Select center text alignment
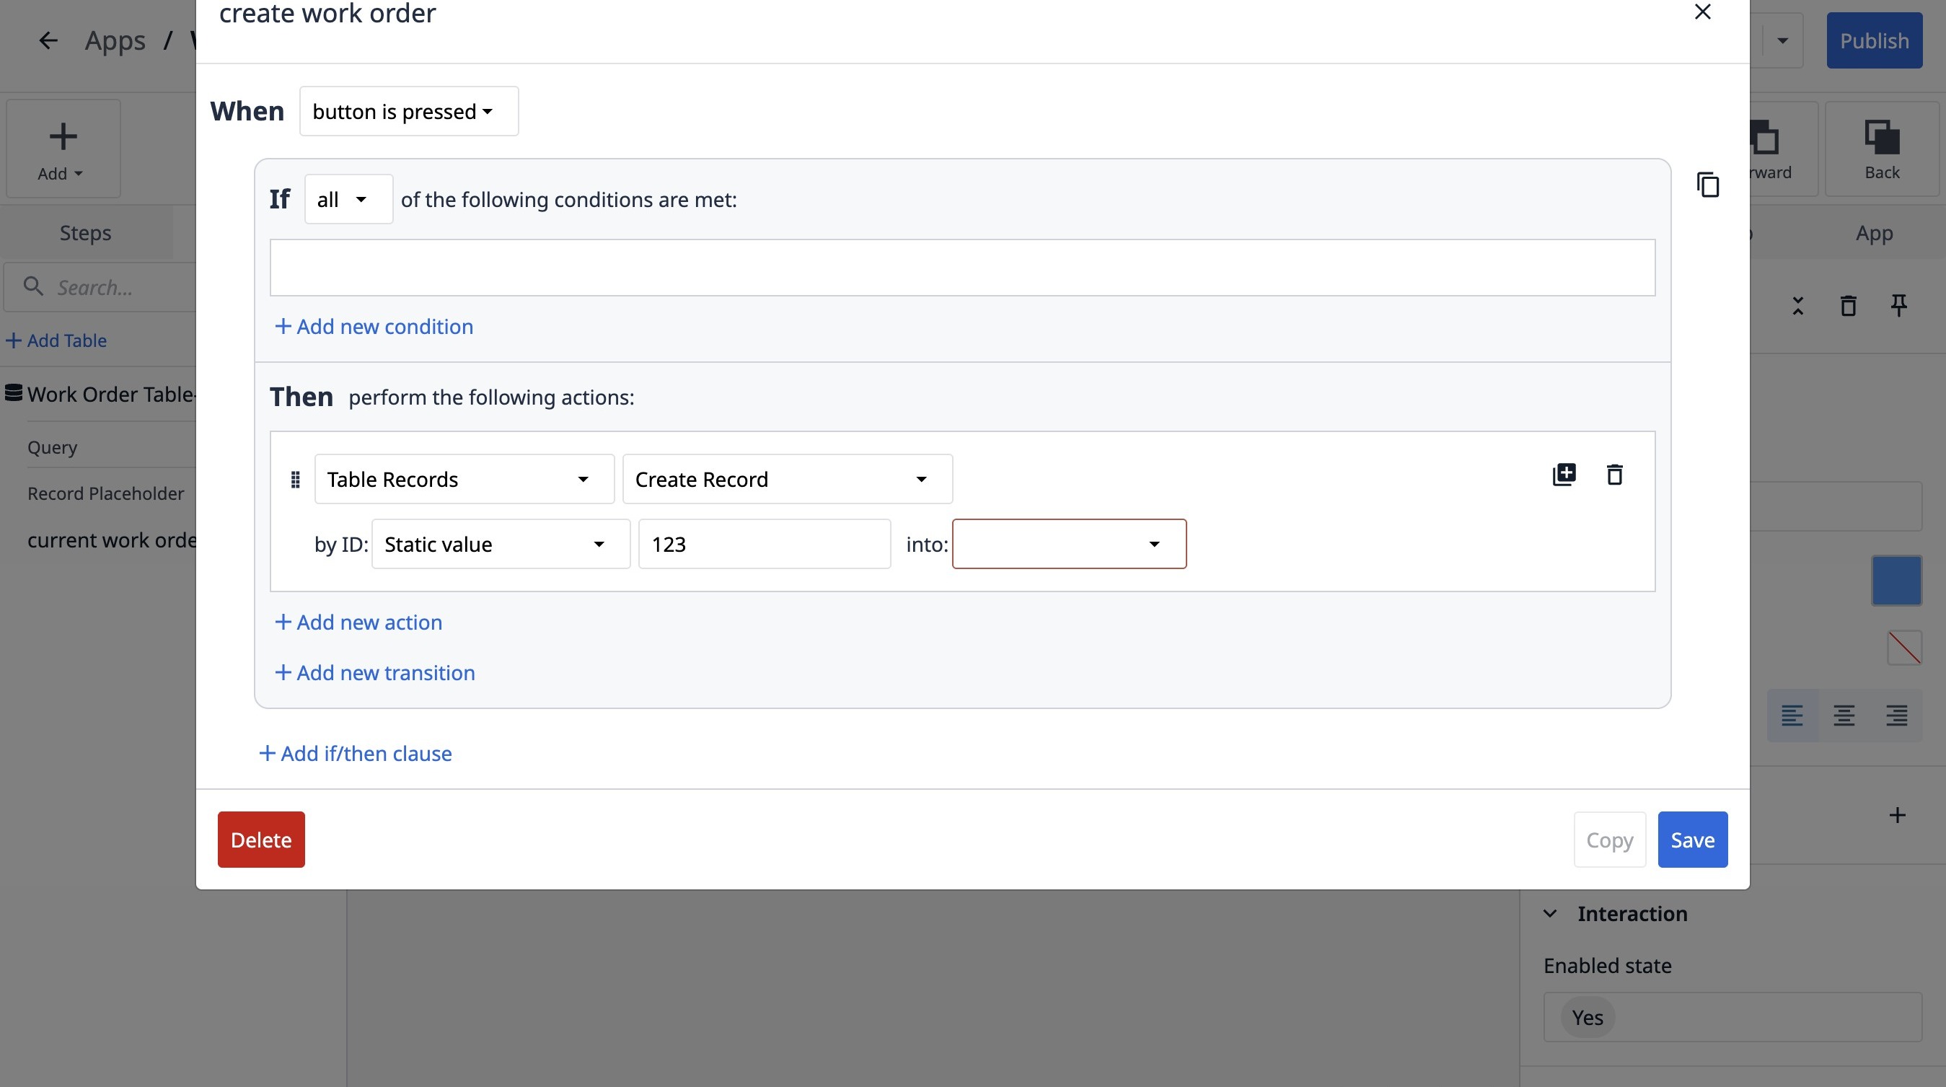1946x1087 pixels. coord(1844,716)
